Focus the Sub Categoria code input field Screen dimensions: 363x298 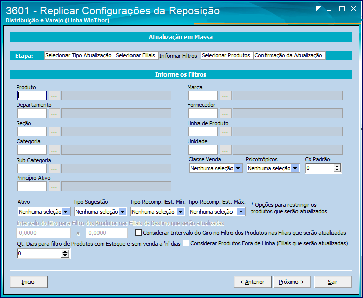tap(32, 169)
